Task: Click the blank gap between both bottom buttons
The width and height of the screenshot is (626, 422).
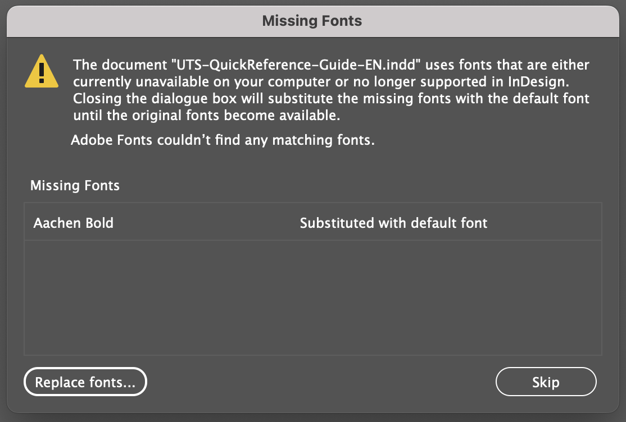Action: tap(320, 382)
